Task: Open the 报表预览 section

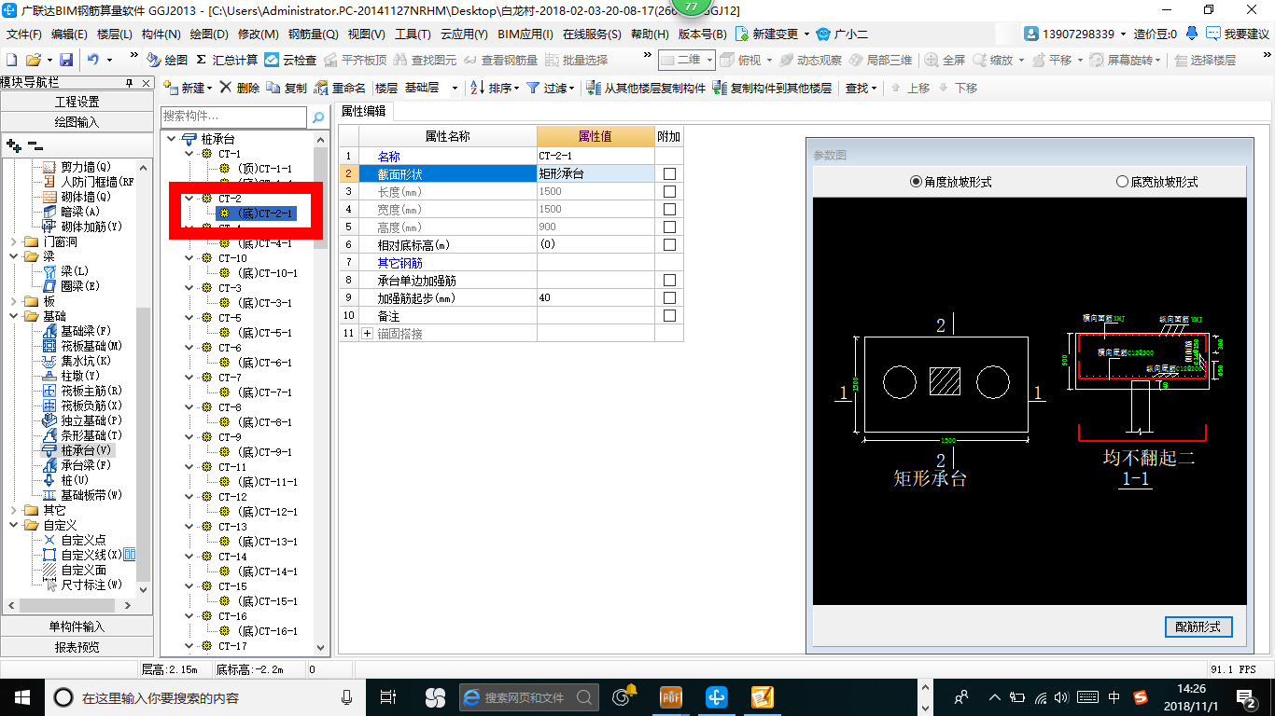Action: pos(77,646)
